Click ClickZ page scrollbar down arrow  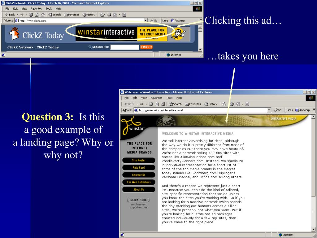pyautogui.click(x=200, y=50)
